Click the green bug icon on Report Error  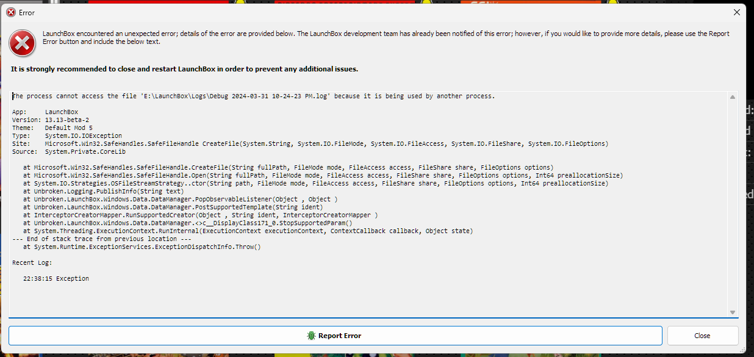(x=311, y=336)
